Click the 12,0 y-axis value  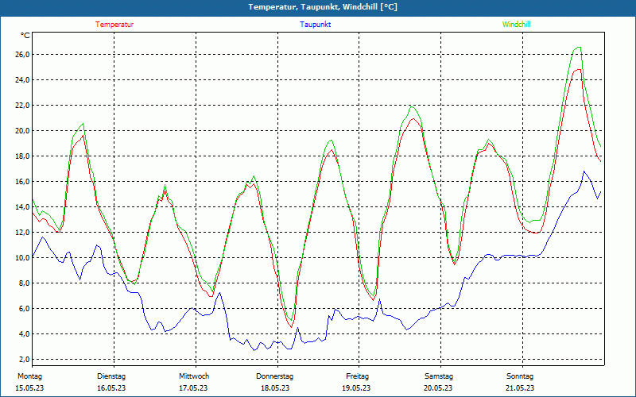(23, 232)
